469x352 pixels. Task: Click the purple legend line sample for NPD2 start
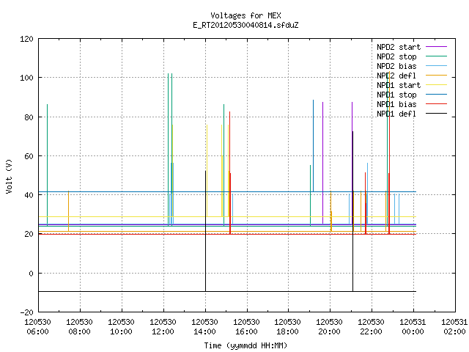click(x=436, y=47)
